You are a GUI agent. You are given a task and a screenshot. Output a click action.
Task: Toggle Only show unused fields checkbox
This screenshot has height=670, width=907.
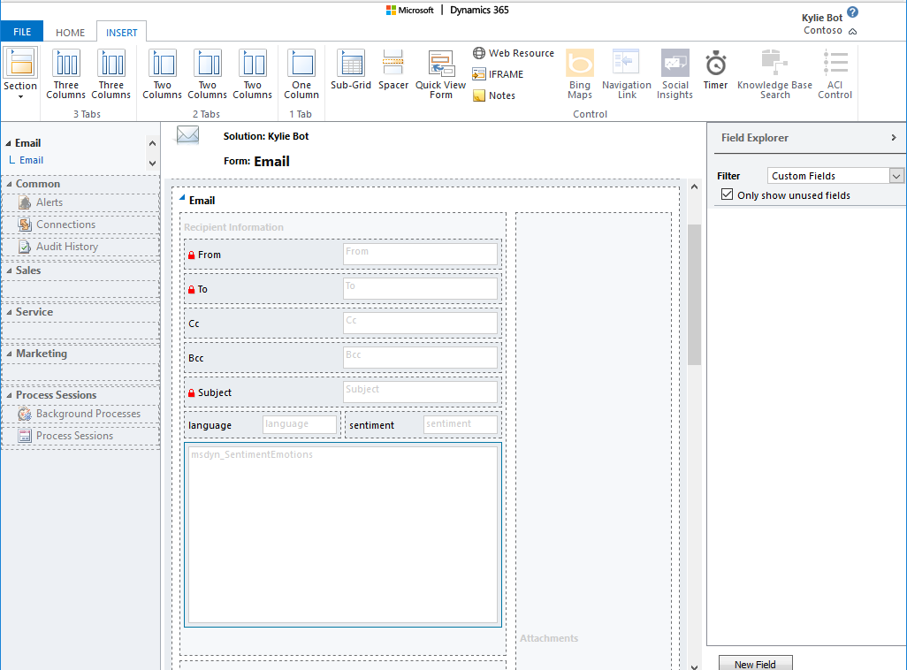click(728, 194)
